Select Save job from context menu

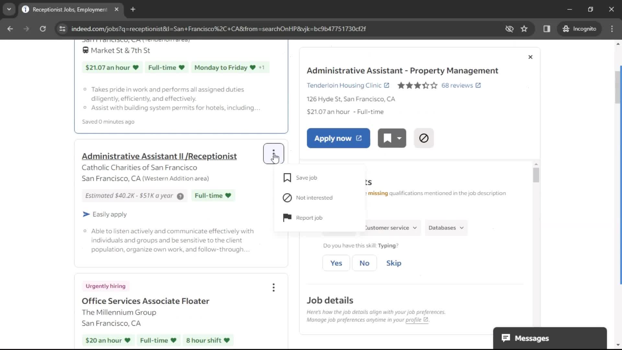click(306, 177)
